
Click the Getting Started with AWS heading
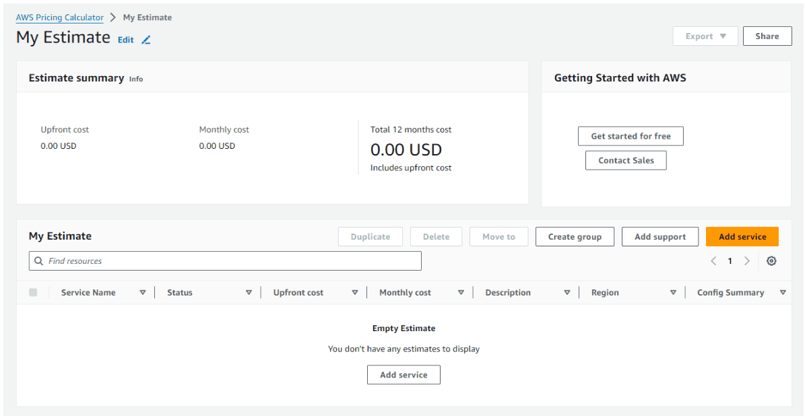coord(620,78)
